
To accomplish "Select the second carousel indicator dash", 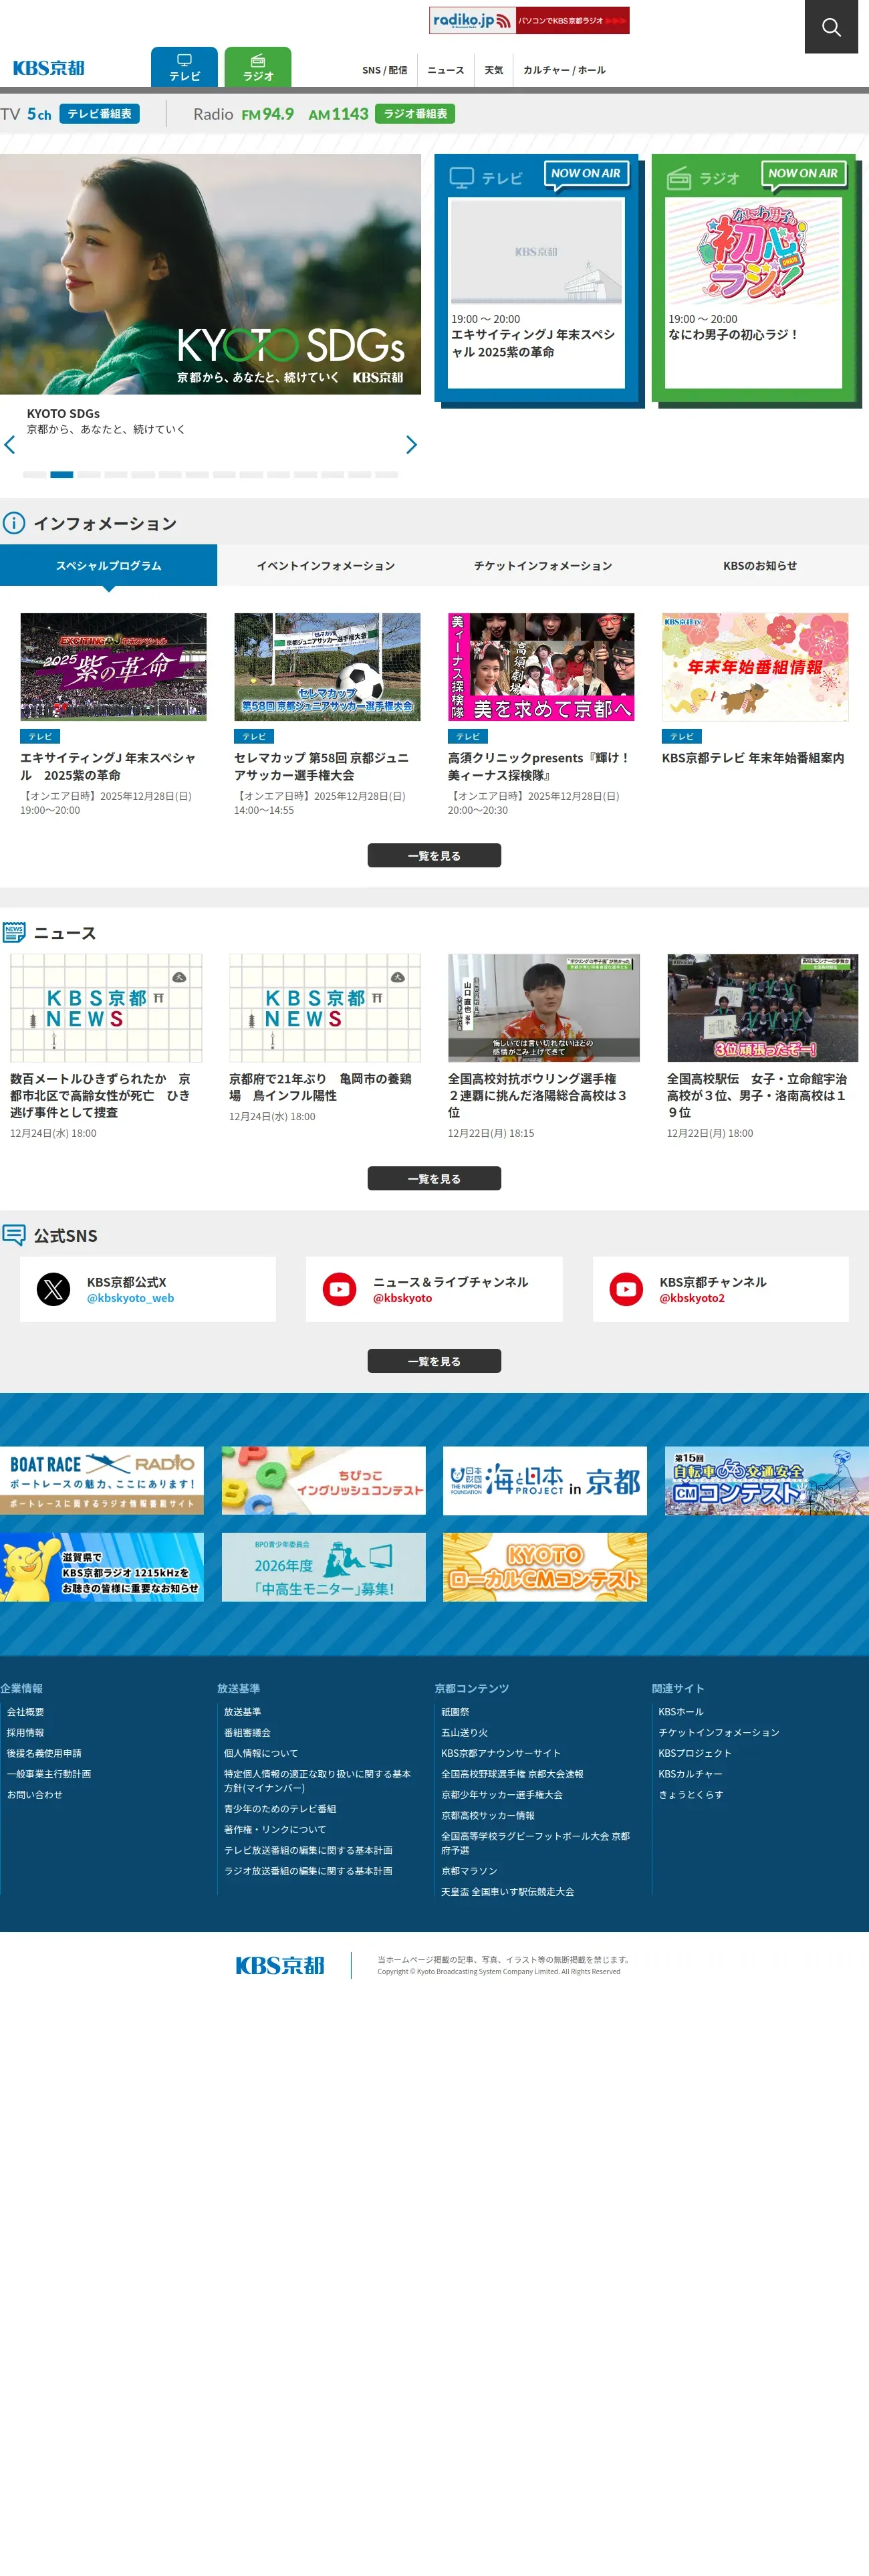I will click(x=62, y=475).
